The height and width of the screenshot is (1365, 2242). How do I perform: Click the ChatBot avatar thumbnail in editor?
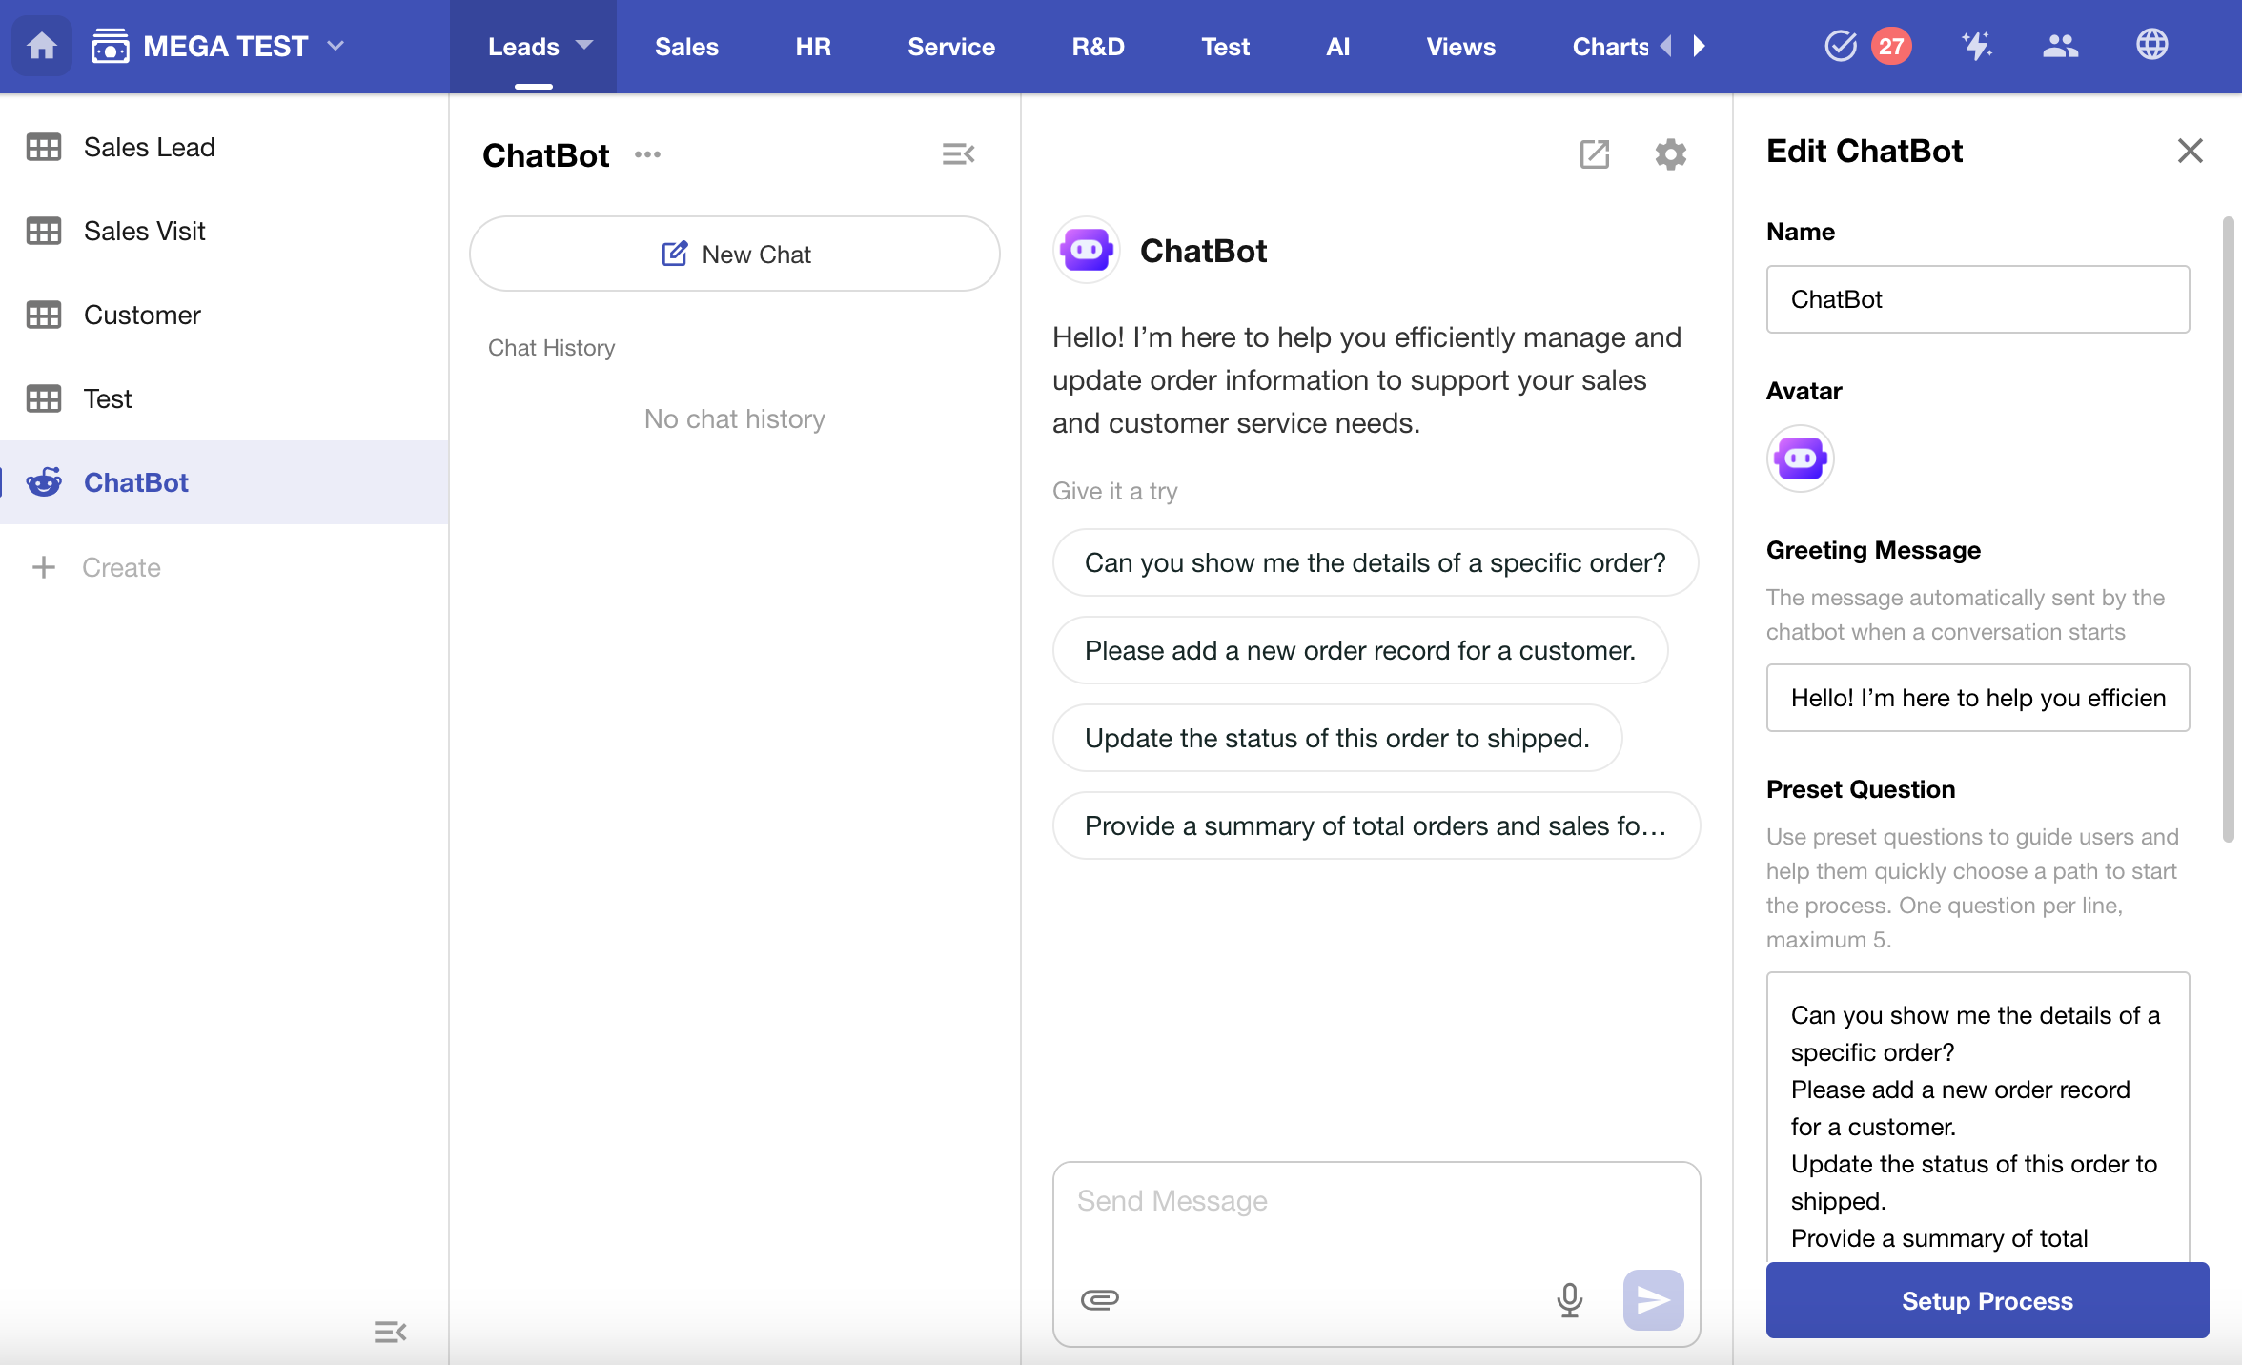(x=1800, y=459)
